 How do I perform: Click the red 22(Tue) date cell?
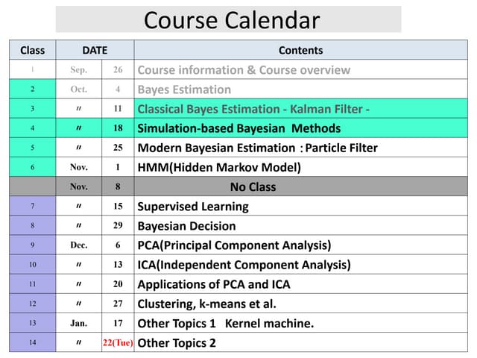click(x=118, y=343)
